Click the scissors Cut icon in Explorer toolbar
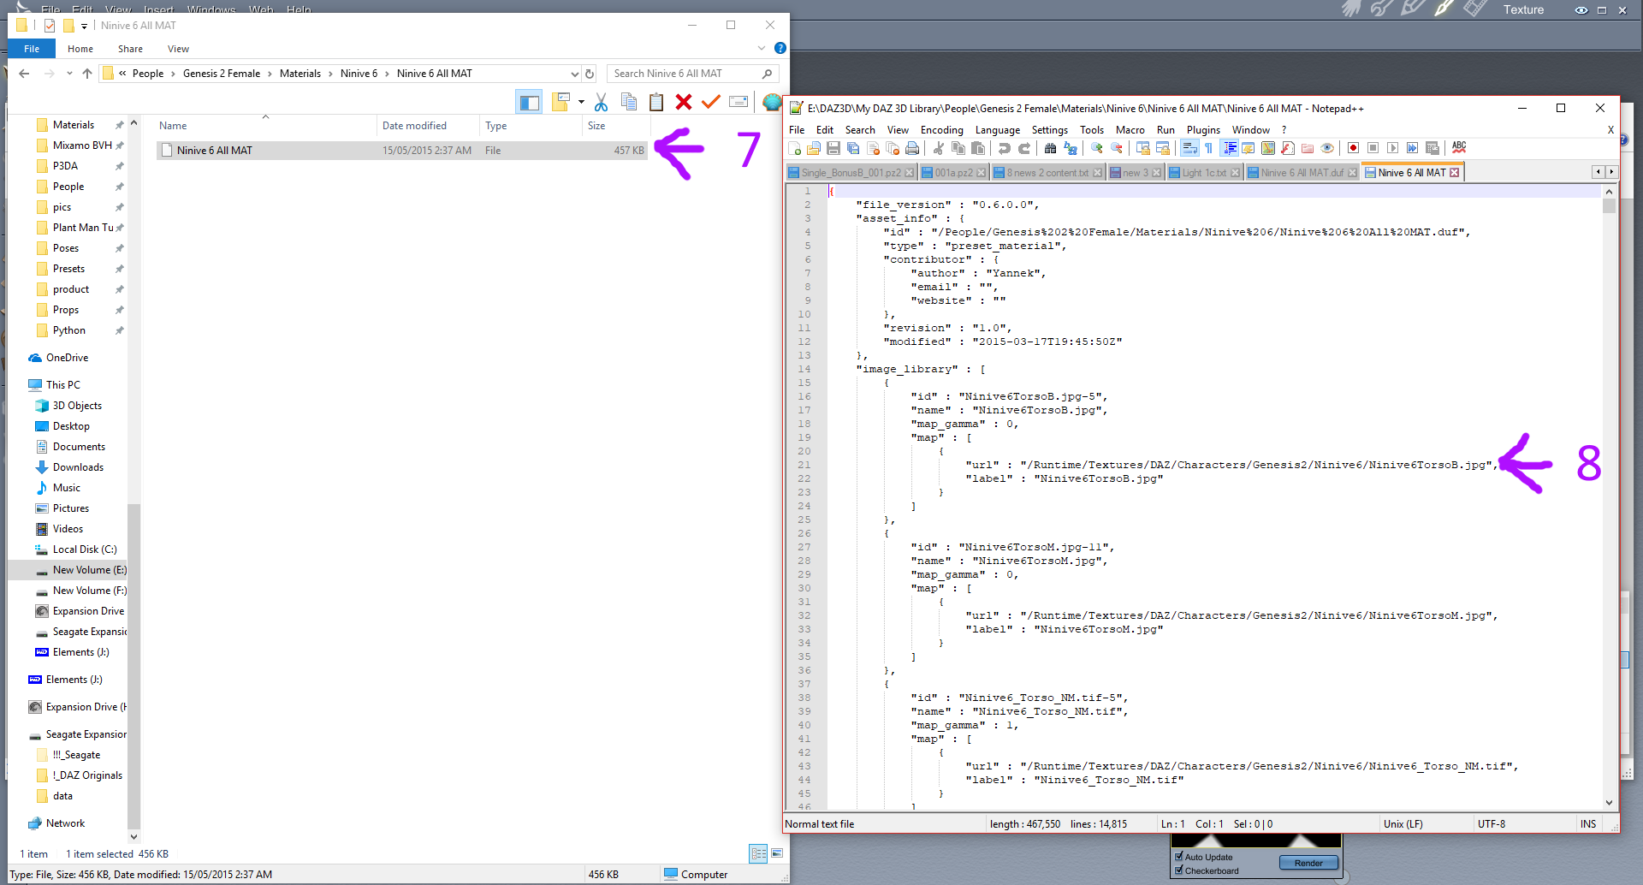This screenshot has height=885, width=1643. click(602, 103)
